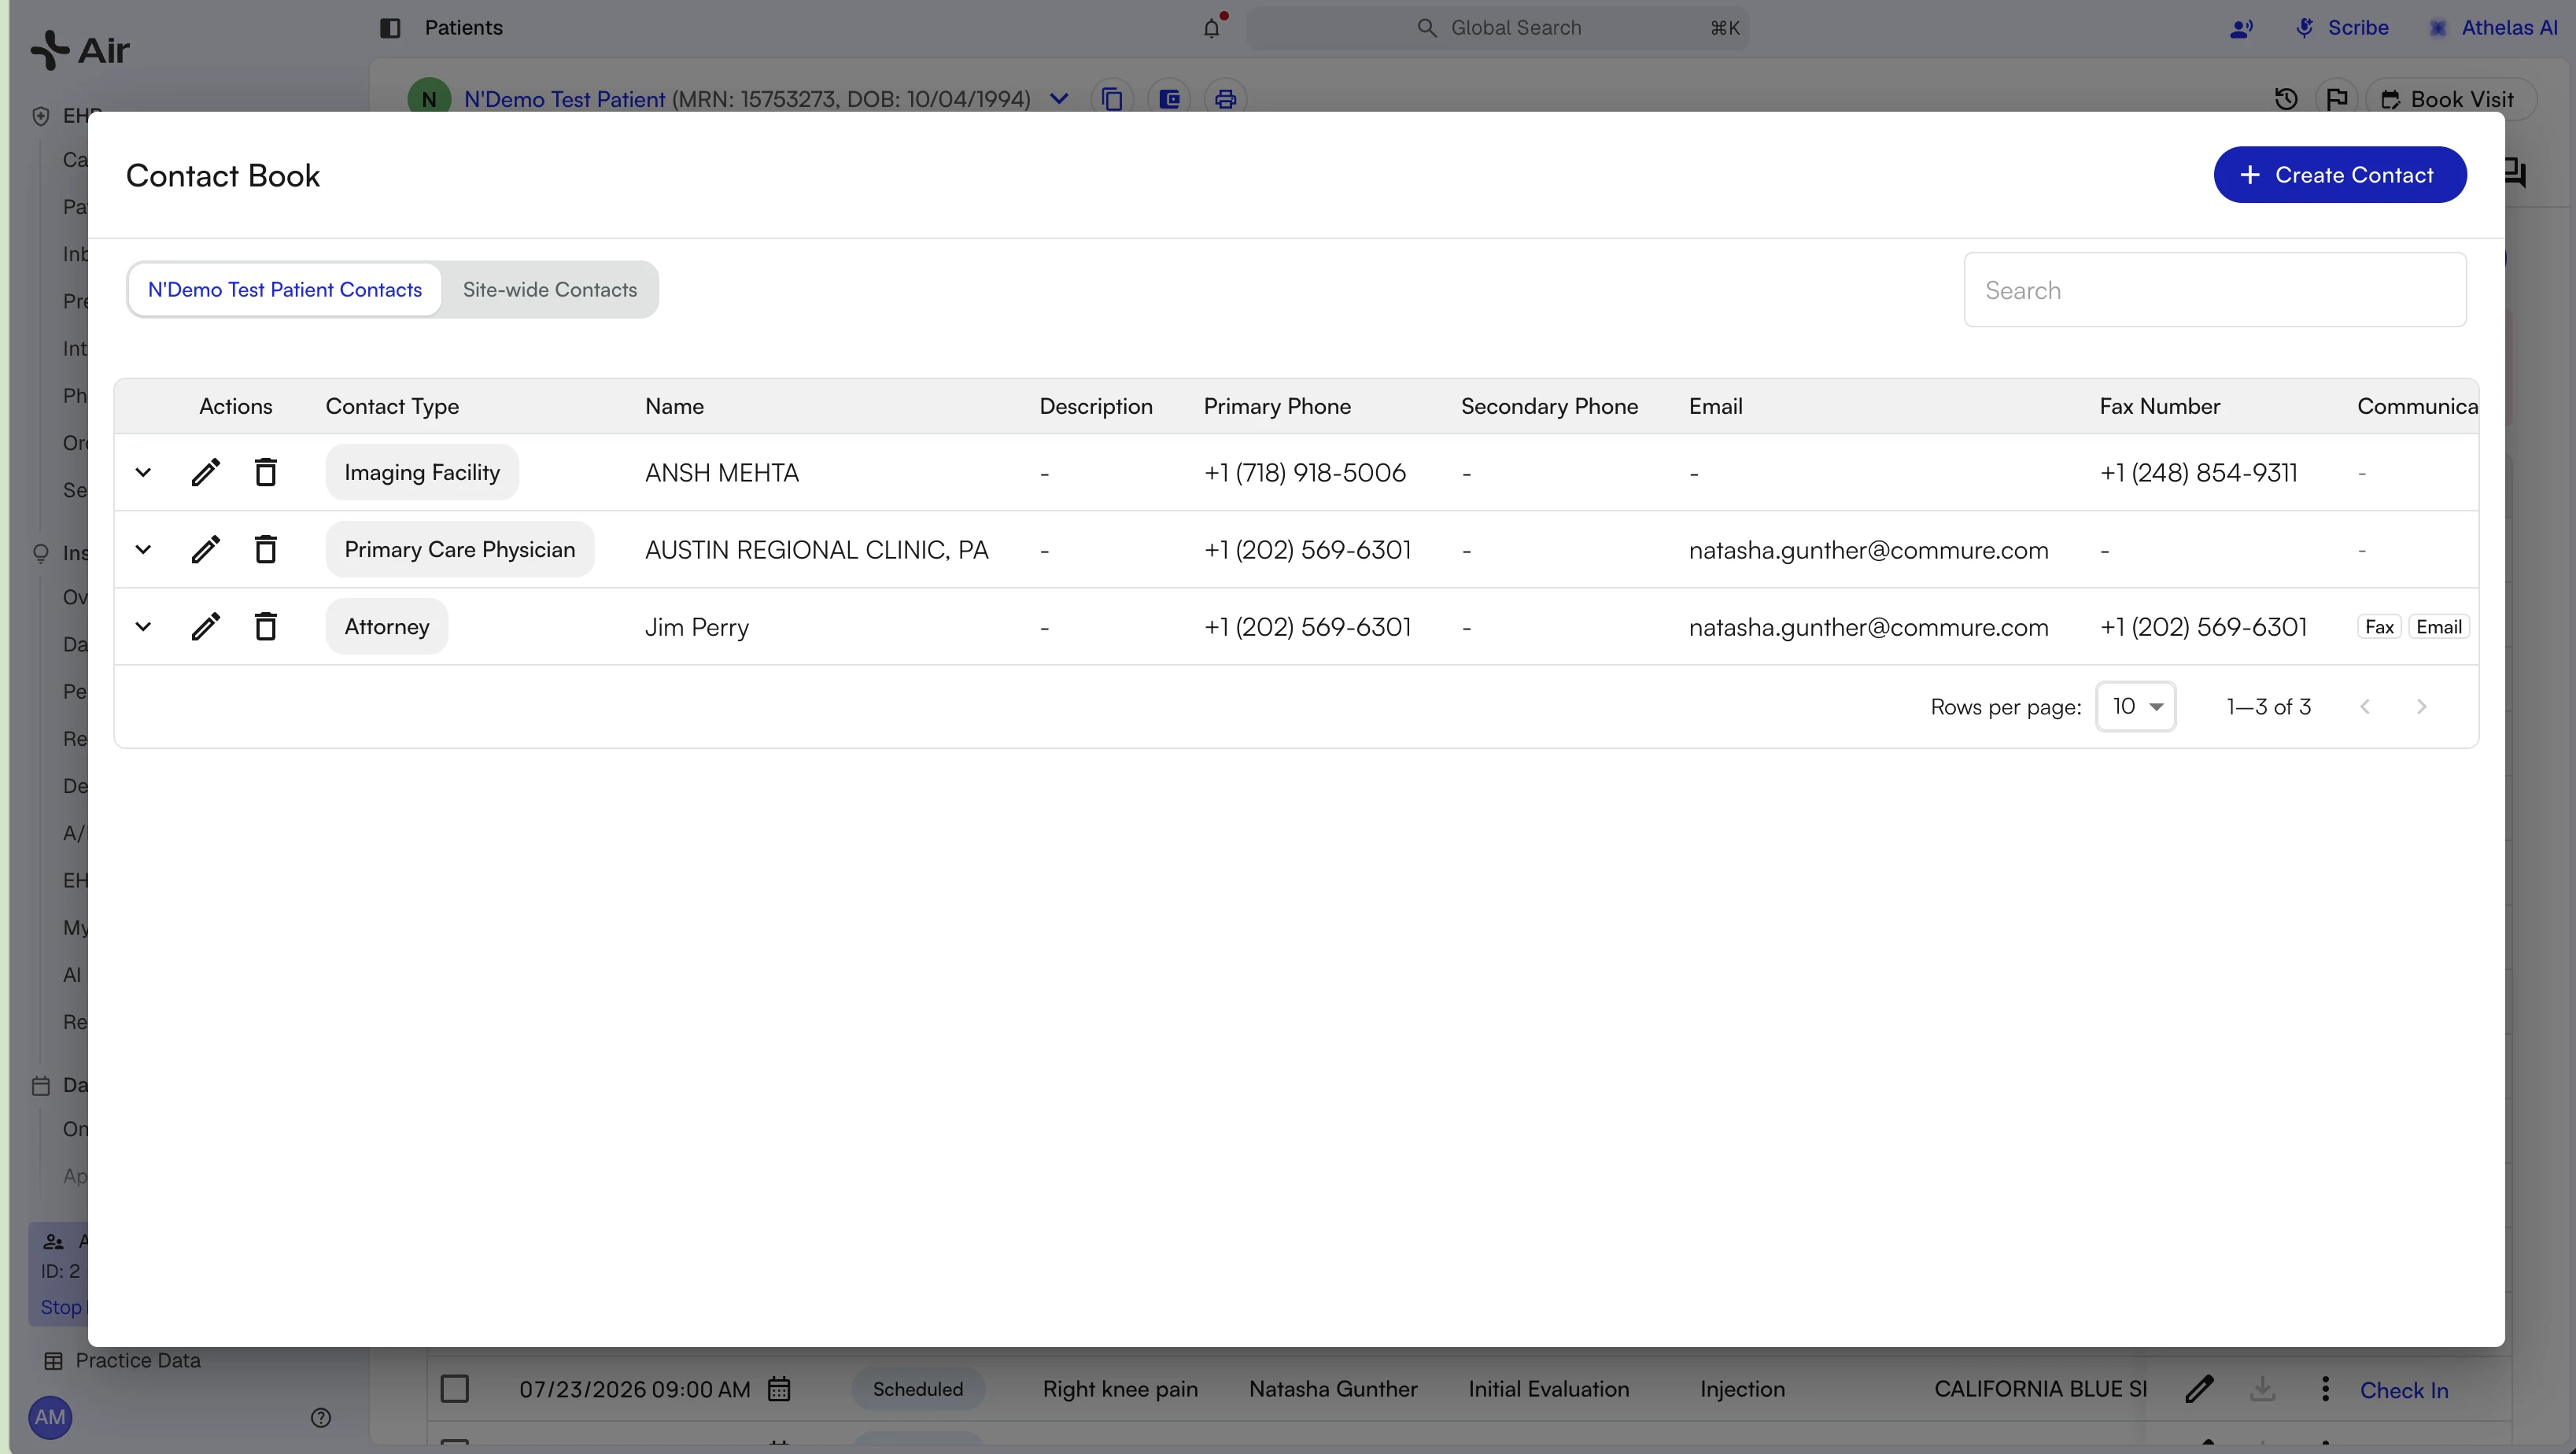This screenshot has height=1454, width=2576.
Task: Click the Attorney contact type chip
Action: coord(387,626)
